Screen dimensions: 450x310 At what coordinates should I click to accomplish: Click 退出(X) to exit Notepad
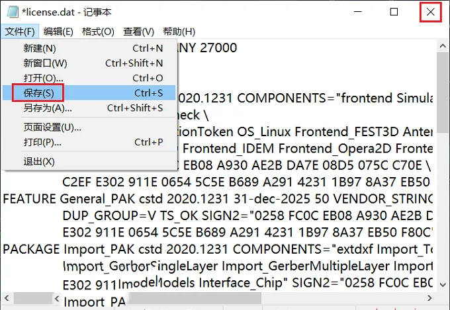[x=89, y=162]
